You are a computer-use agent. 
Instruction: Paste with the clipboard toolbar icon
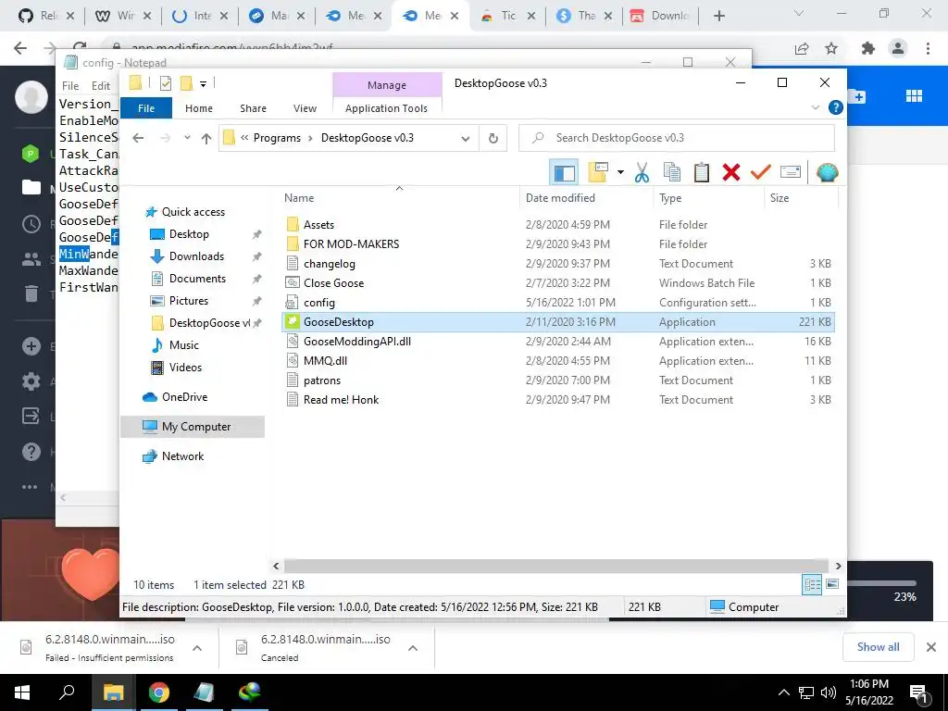coord(702,173)
